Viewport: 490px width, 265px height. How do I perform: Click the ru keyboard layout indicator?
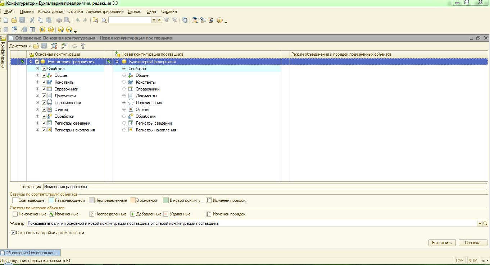(x=485, y=261)
